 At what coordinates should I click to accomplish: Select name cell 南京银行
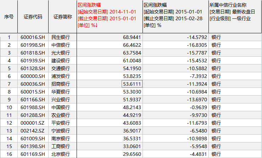pyautogui.click(x=63, y=139)
